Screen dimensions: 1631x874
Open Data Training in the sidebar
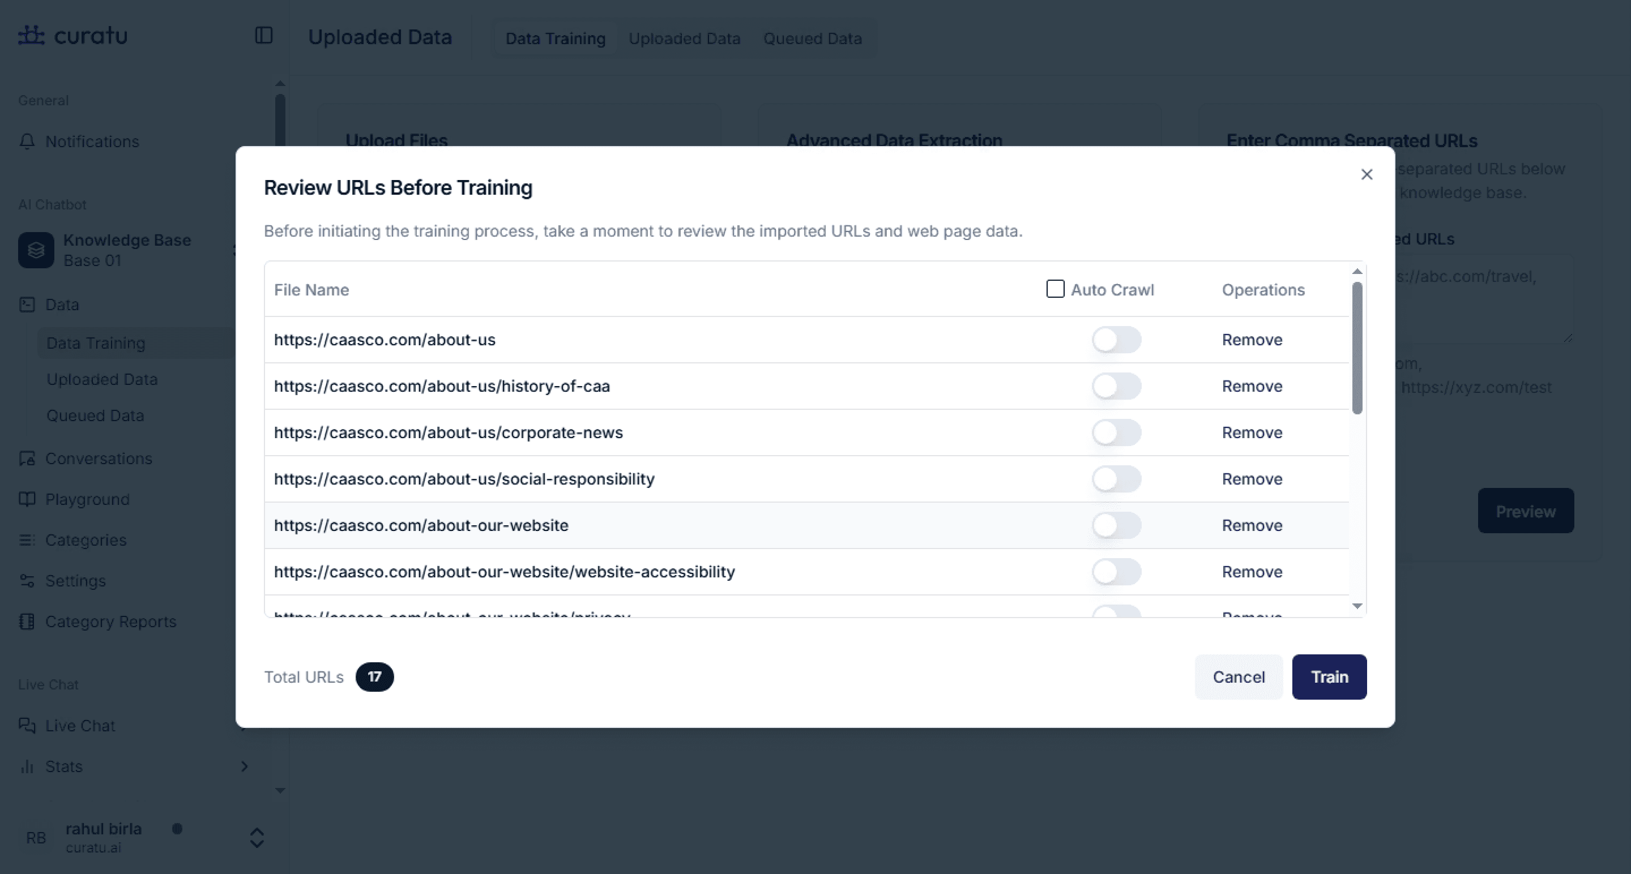click(135, 343)
